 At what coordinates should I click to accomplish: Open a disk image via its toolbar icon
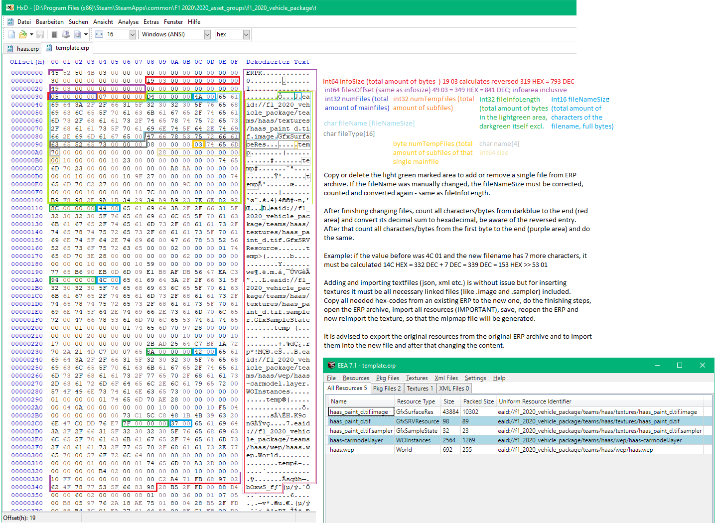pyautogui.click(x=77, y=34)
